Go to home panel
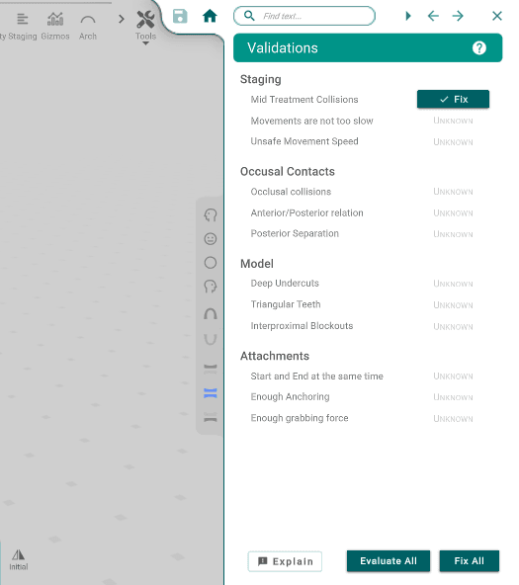This screenshot has width=519, height=585. pyautogui.click(x=210, y=16)
